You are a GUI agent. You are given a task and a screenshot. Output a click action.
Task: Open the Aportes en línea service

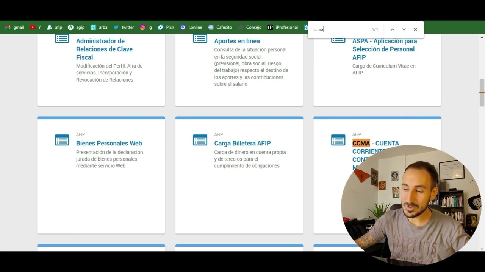(x=237, y=41)
